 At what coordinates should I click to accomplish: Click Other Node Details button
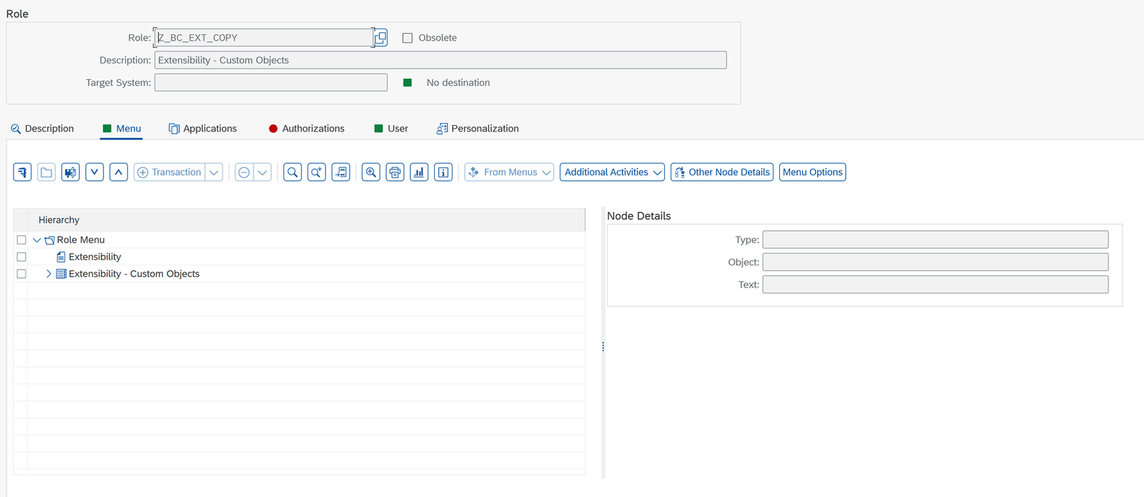722,172
